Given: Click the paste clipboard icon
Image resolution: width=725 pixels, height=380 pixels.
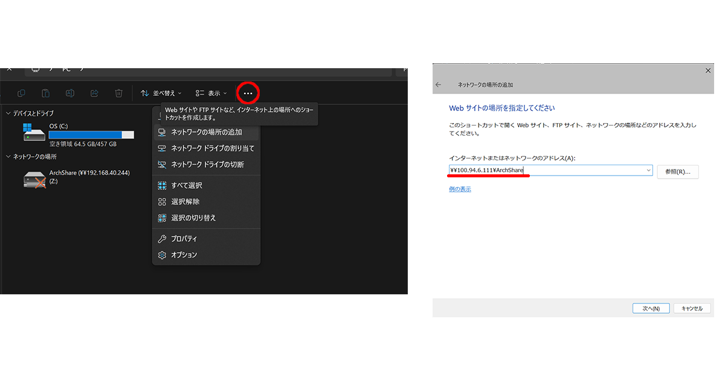Looking at the screenshot, I should click(46, 93).
